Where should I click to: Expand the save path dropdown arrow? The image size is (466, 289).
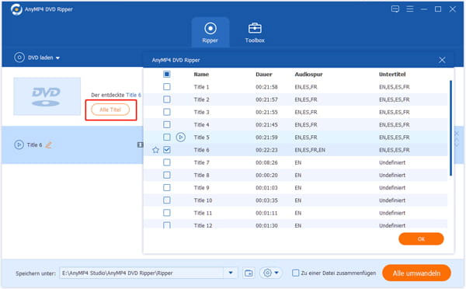point(231,273)
